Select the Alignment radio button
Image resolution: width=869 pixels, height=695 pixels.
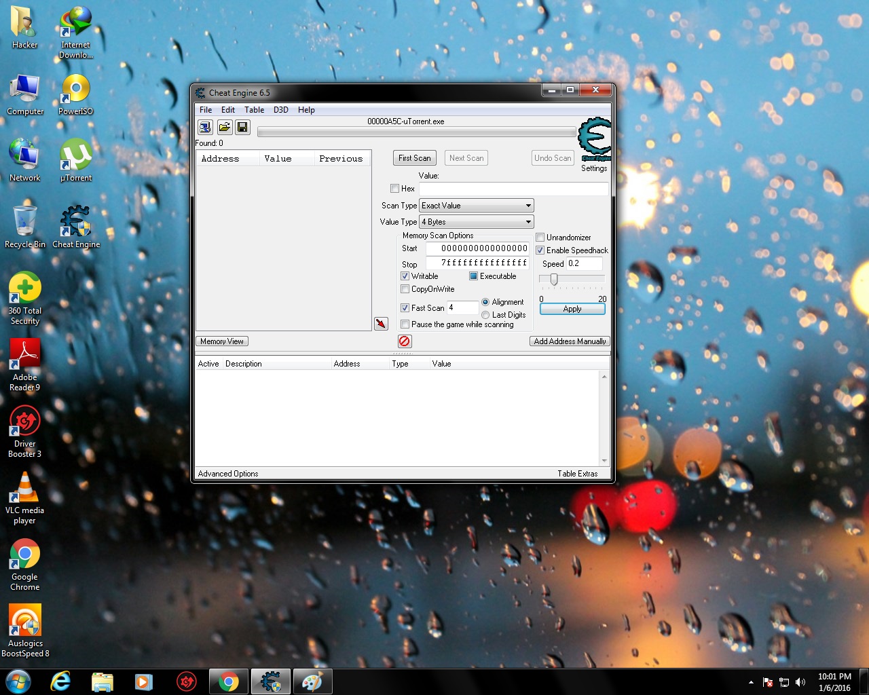pos(485,302)
